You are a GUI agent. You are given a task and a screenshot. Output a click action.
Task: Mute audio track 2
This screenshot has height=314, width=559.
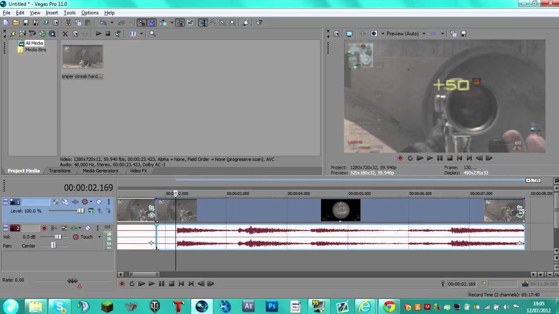(x=88, y=228)
